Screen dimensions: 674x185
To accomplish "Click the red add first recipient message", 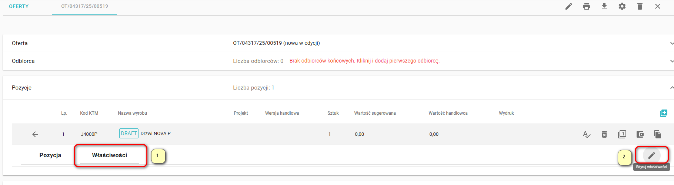I will pyautogui.click(x=364, y=61).
